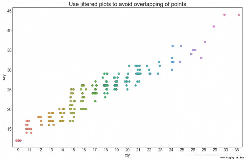The width and height of the screenshot is (244, 159).
Task: Click the x-axis tick label 21
Action: pyautogui.click(x=138, y=150)
